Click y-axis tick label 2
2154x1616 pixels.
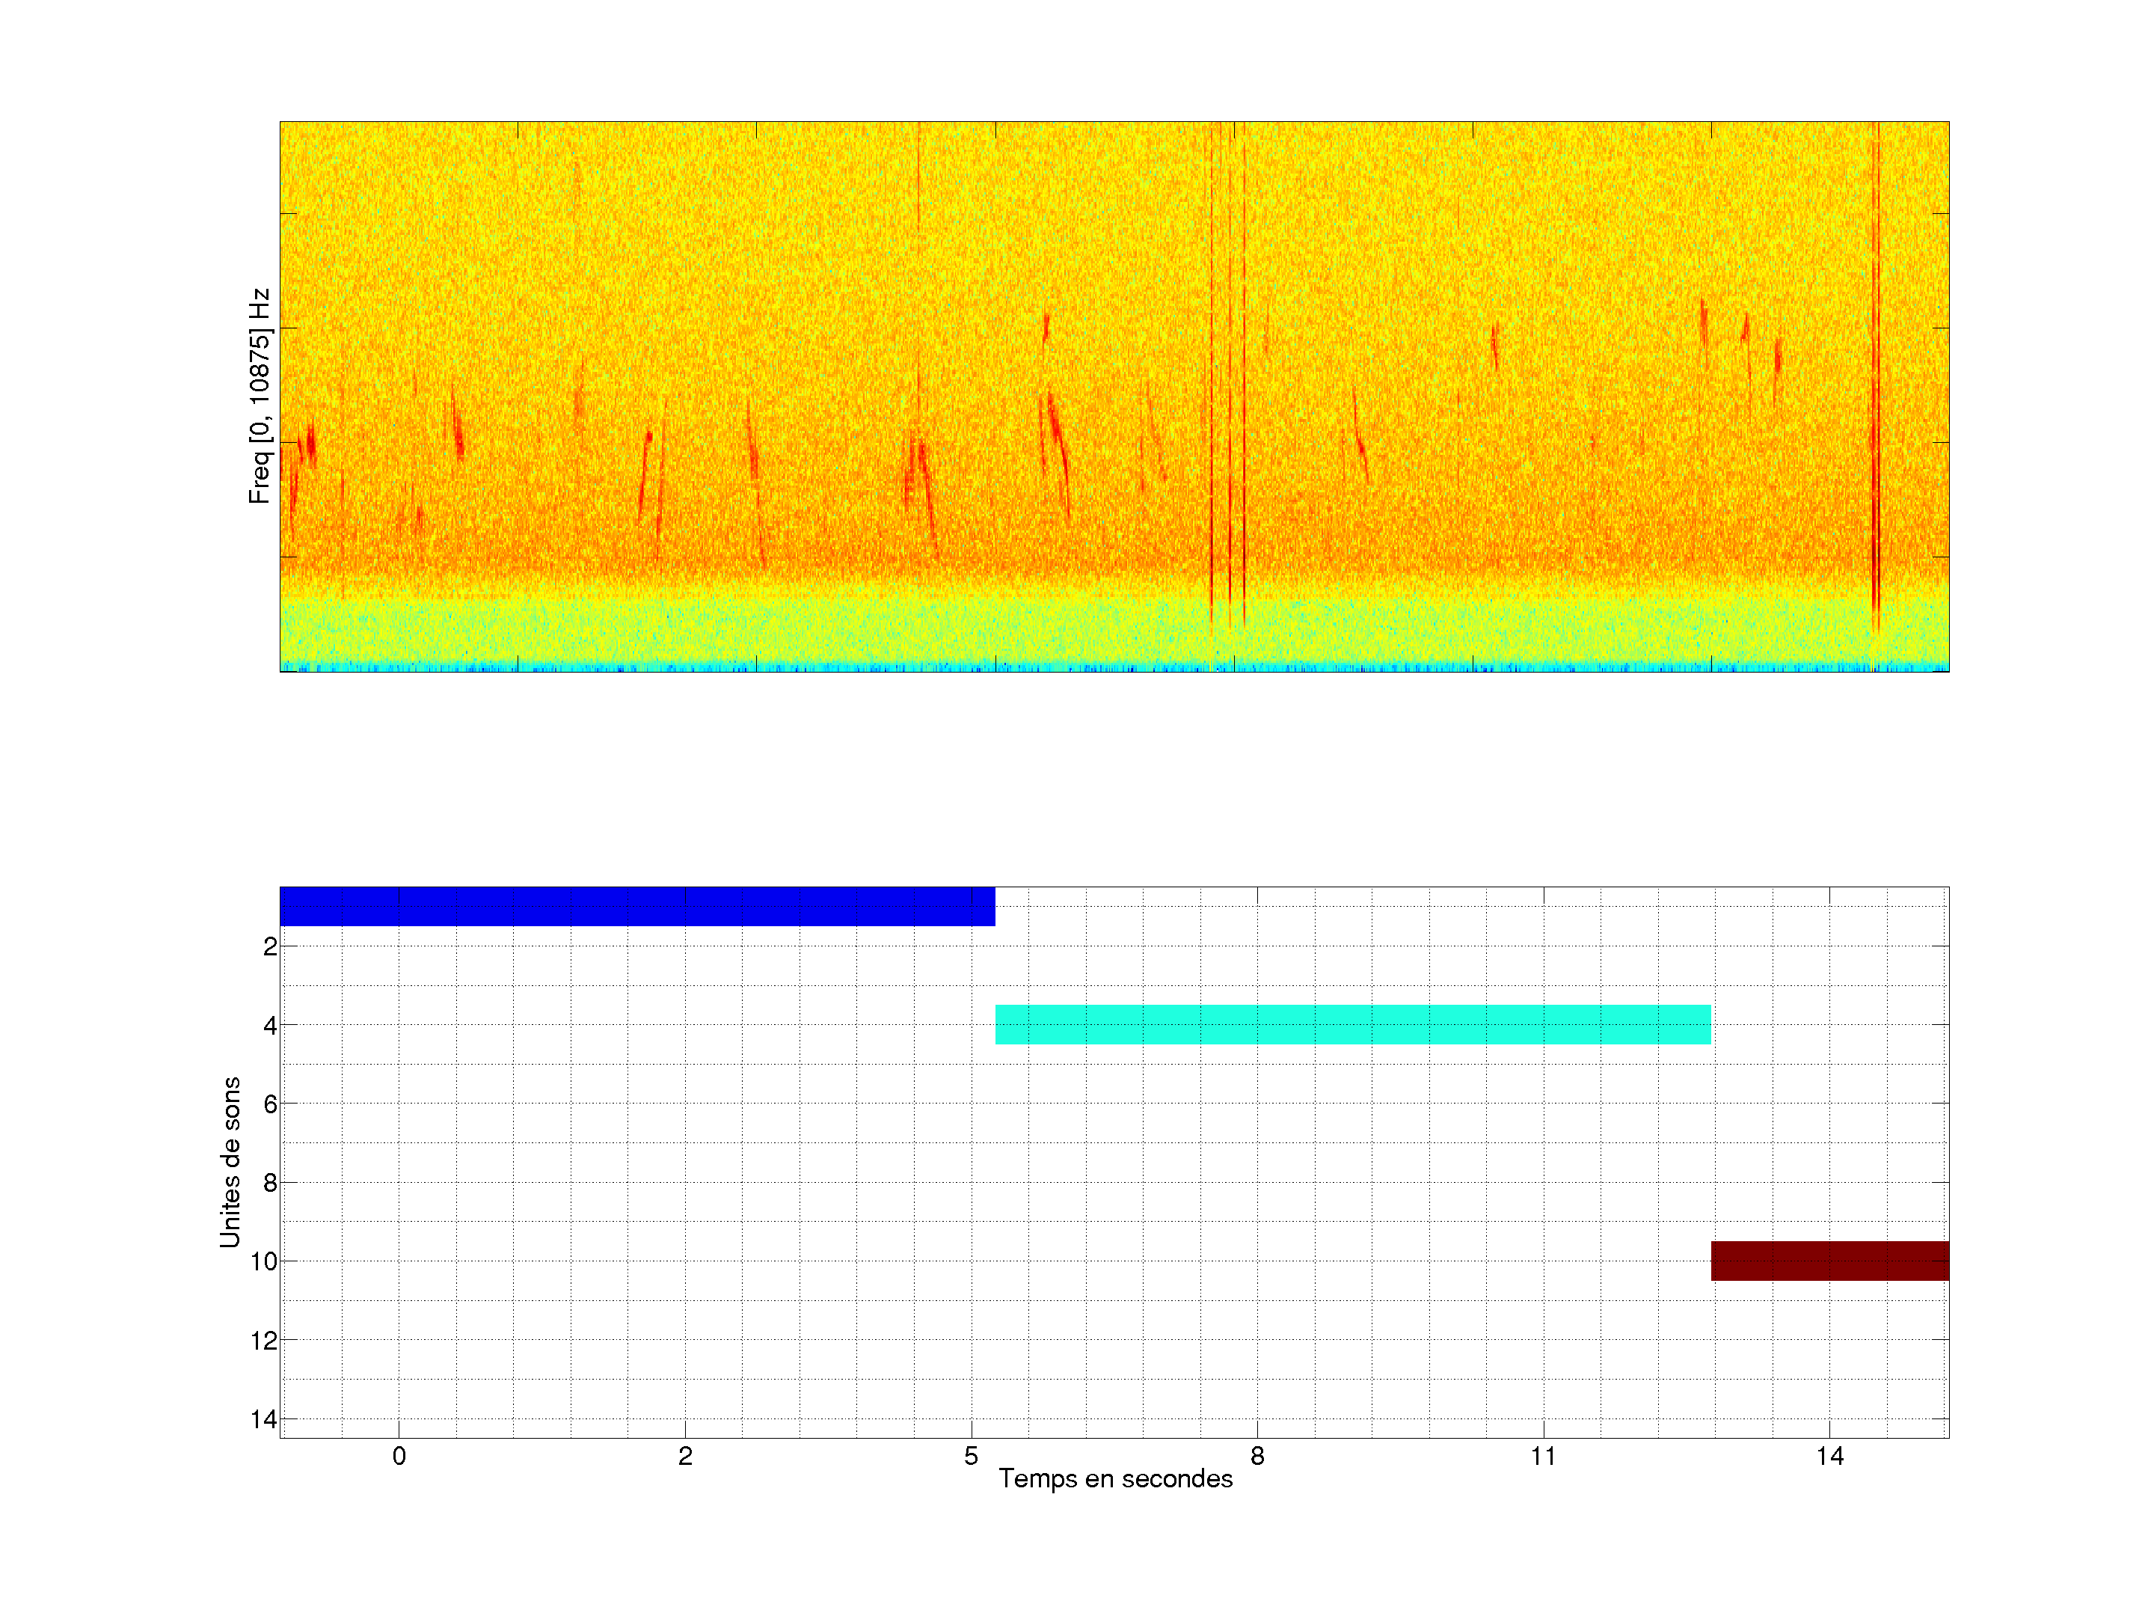[270, 947]
